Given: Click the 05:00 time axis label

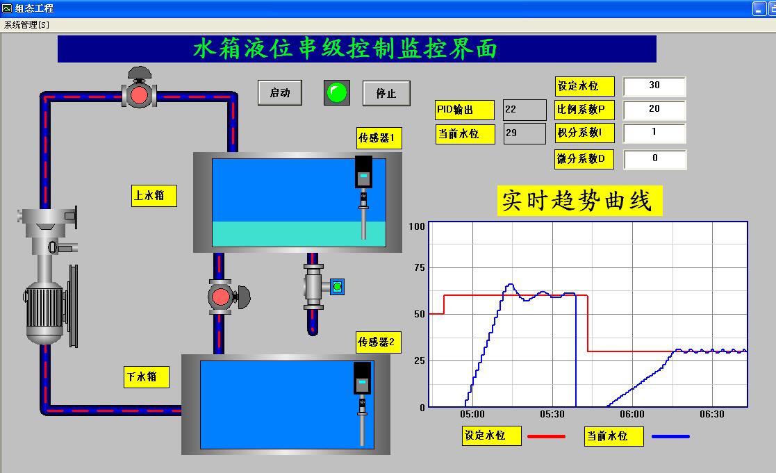Looking at the screenshot, I should click(x=472, y=414).
